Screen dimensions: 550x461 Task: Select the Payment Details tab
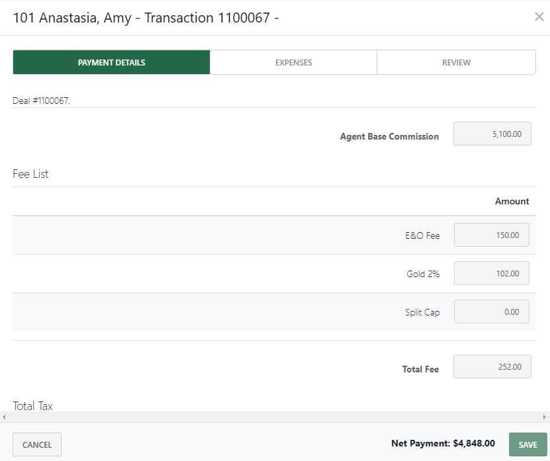point(111,62)
